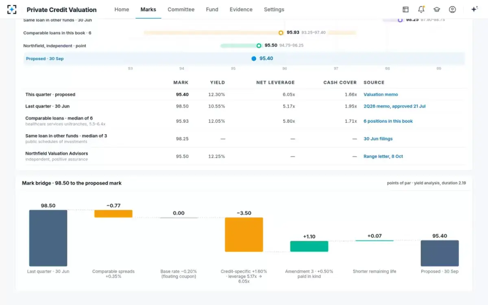Click the YIELD column header
This screenshot has height=305, width=488.
[x=218, y=83]
